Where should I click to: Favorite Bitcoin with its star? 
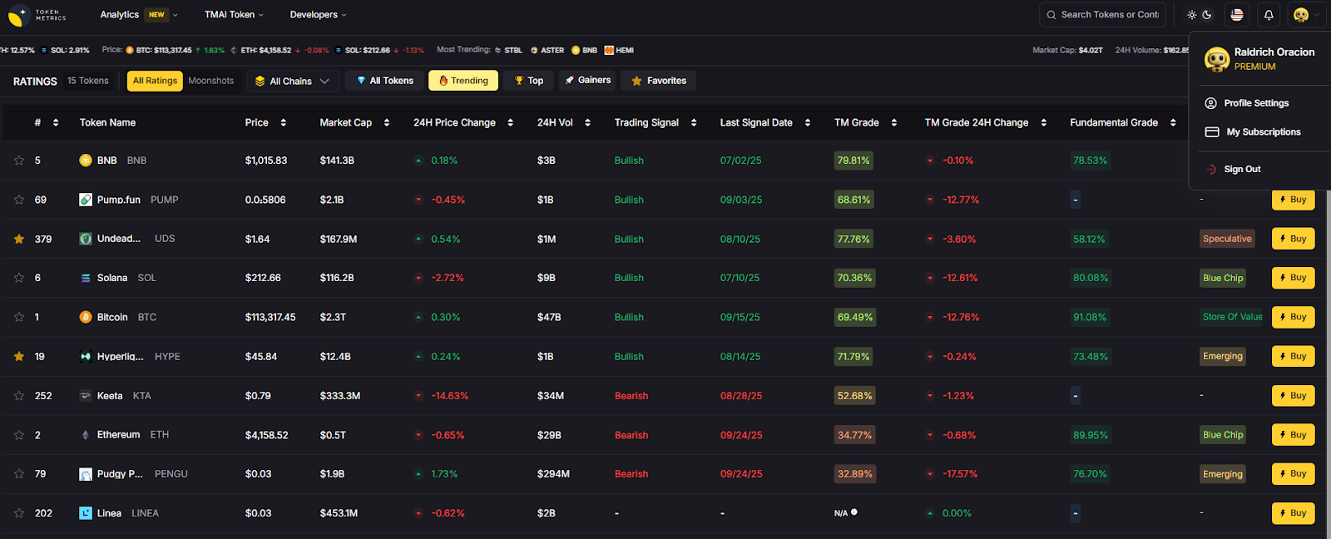[x=19, y=317]
